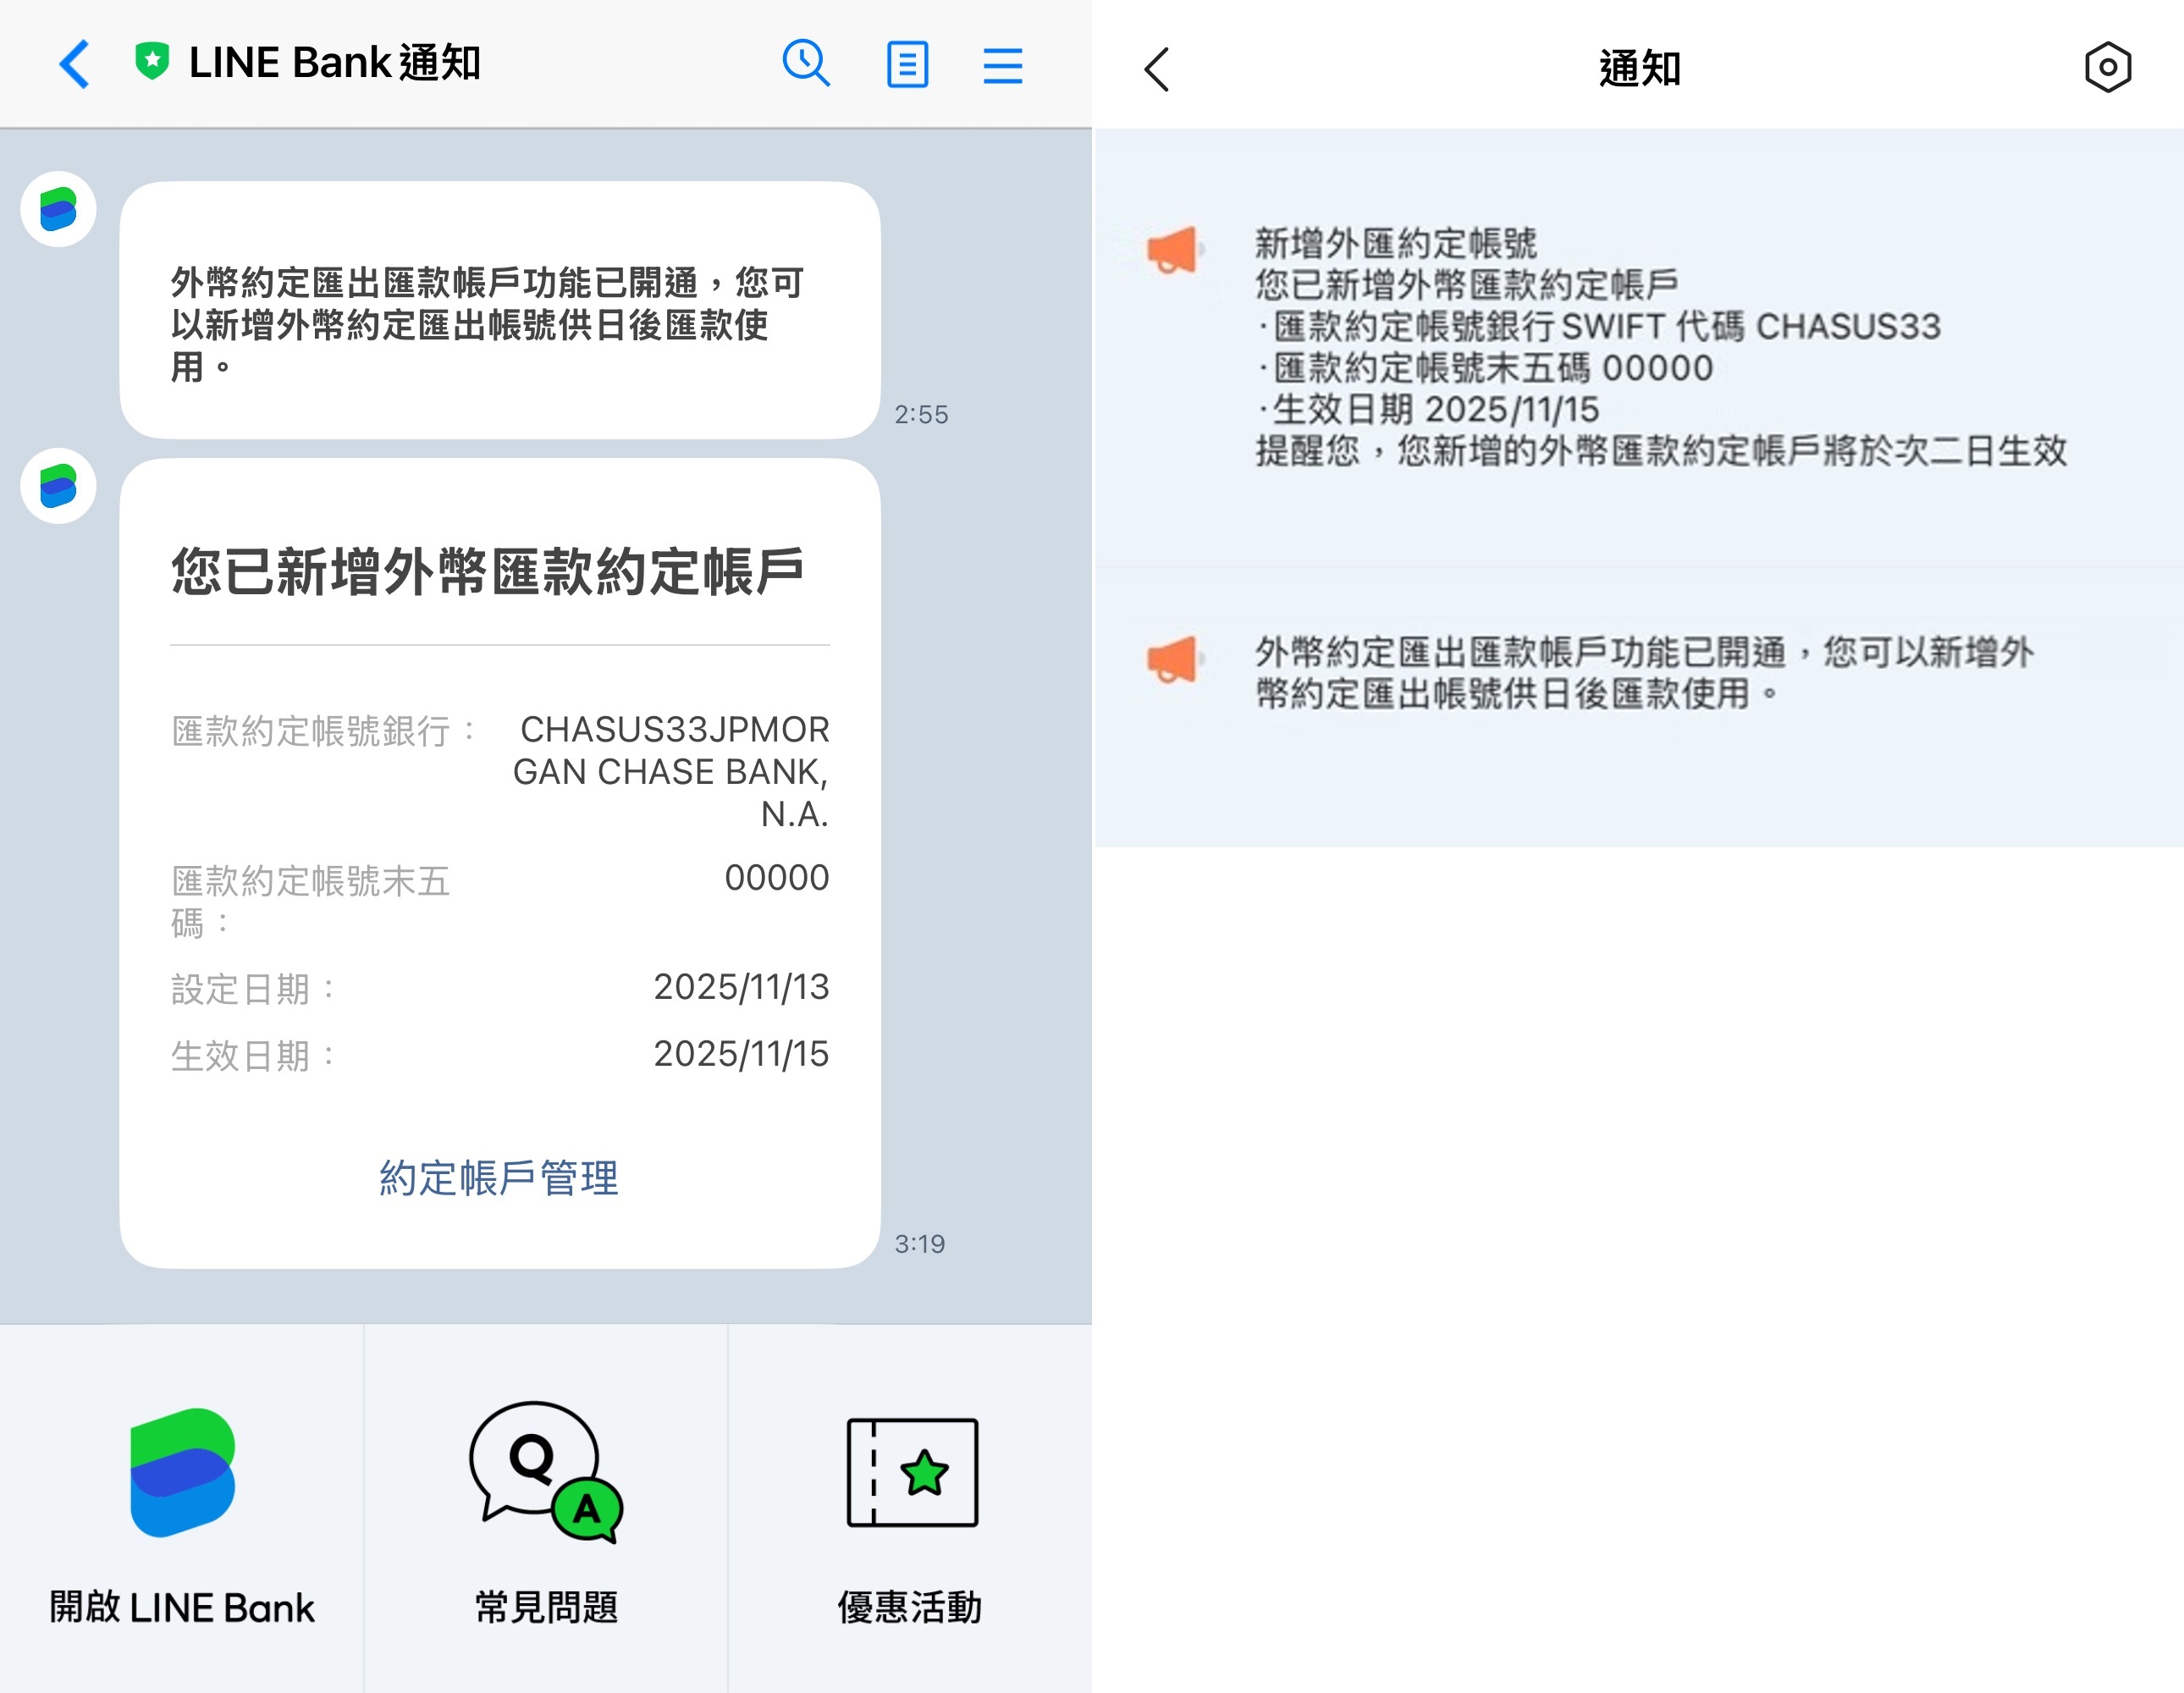The image size is (2184, 1693).
Task: Open 常見問題 FAQ menu item
Action: [x=546, y=1510]
